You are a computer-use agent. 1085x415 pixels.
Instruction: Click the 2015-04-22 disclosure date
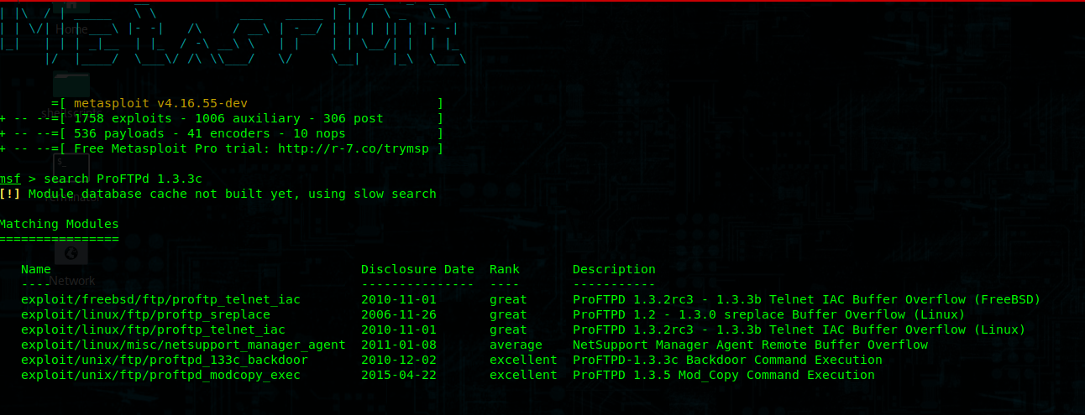tap(399, 375)
